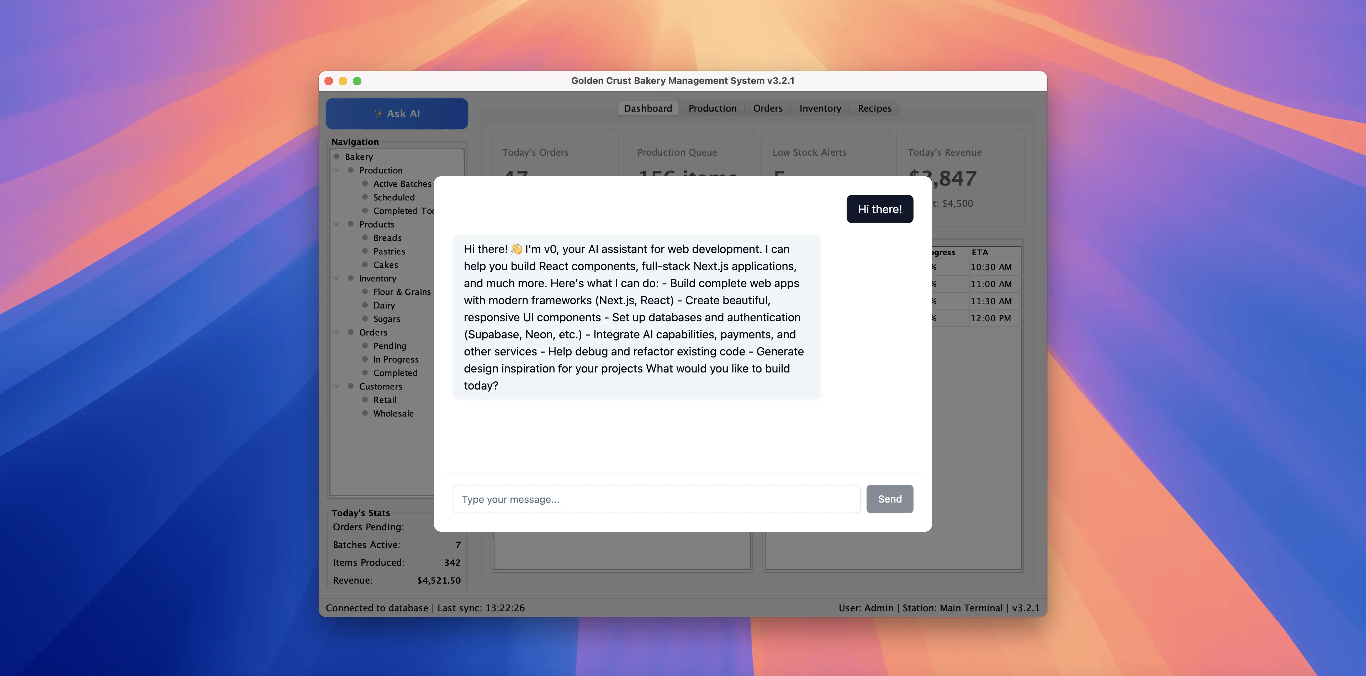Select the Wholesale customers icon
Viewport: 1366px width, 676px height.
[365, 413]
